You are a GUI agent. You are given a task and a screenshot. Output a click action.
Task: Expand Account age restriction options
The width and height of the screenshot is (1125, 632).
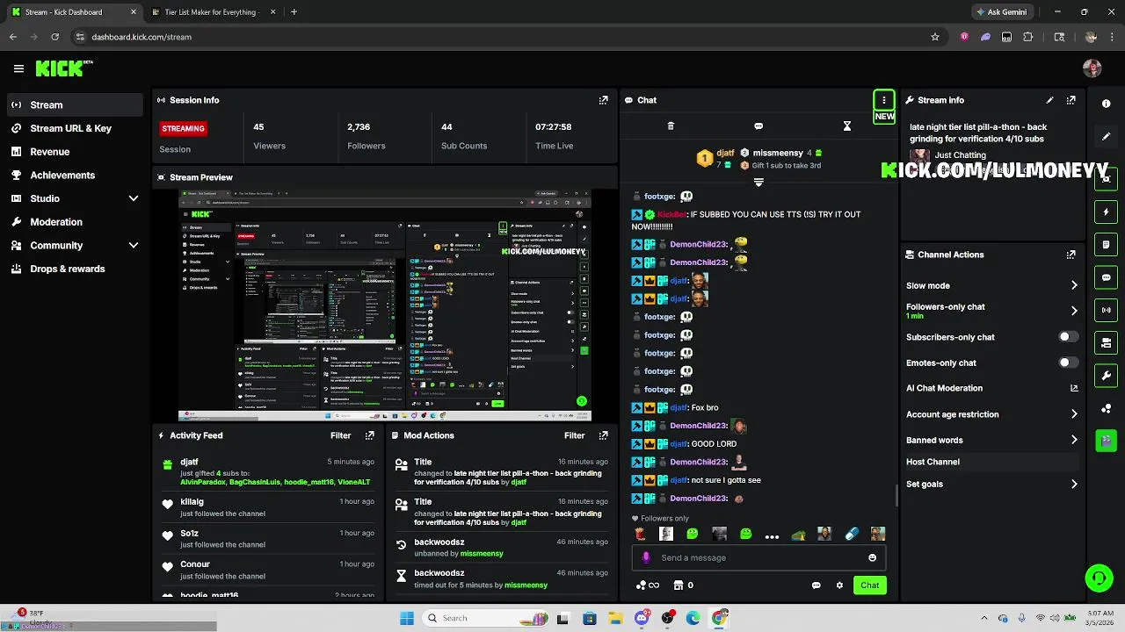pyautogui.click(x=1074, y=414)
